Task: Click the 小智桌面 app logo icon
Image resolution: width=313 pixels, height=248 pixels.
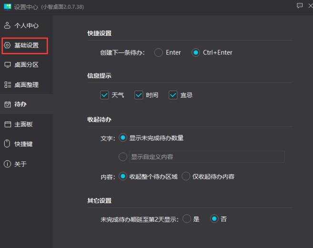Action: pos(8,7)
